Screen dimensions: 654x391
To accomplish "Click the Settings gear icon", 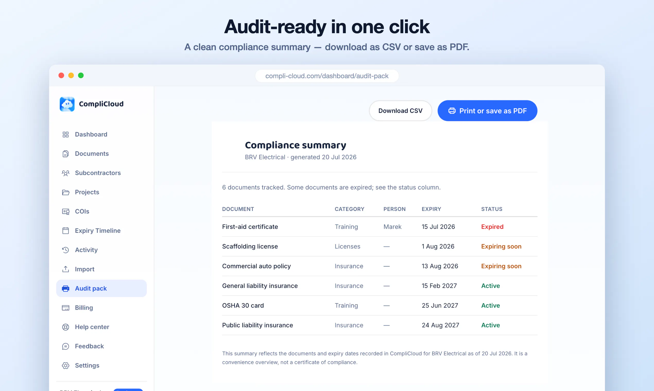I will [x=65, y=366].
